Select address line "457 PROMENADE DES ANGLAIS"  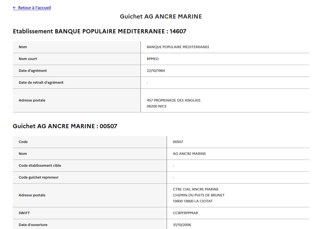point(174,100)
